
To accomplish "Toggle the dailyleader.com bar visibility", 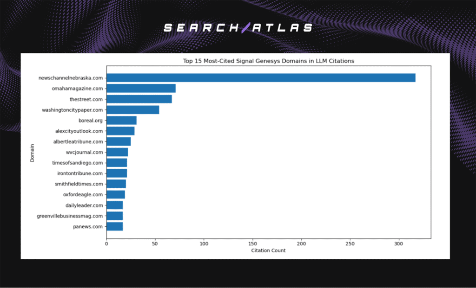I will [x=115, y=205].
